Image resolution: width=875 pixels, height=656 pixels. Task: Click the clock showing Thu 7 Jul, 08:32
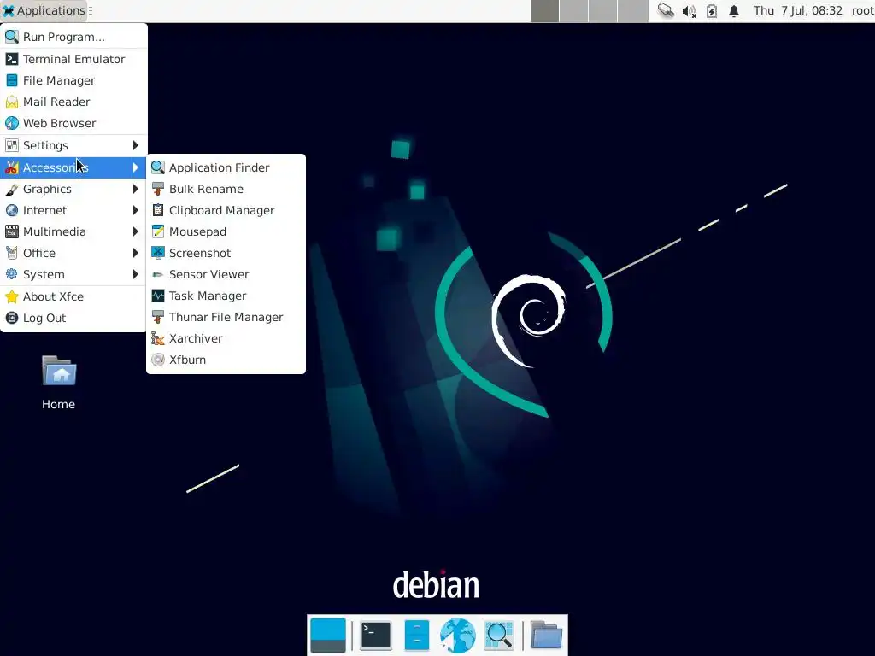tap(797, 10)
